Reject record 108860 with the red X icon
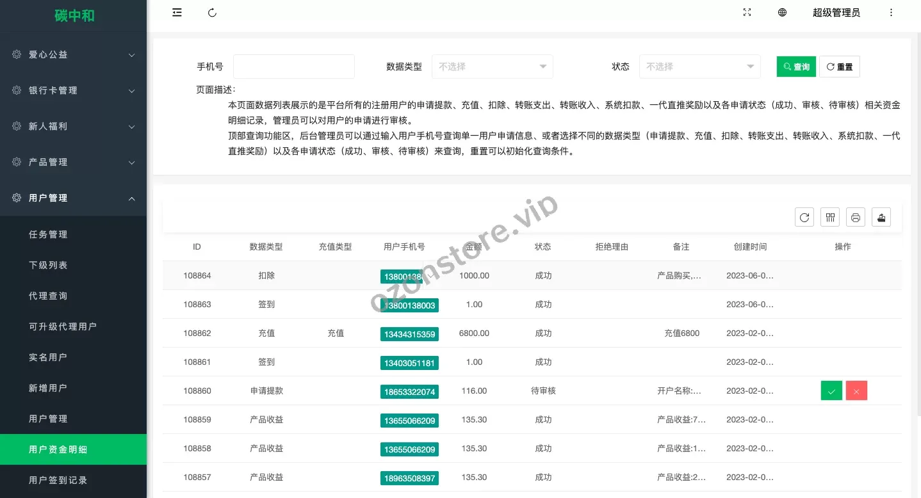 pos(856,390)
